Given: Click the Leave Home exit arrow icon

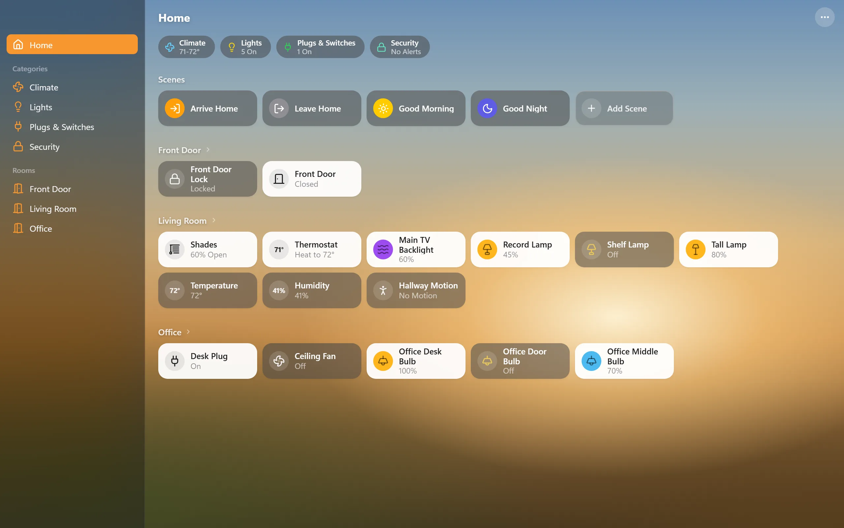Looking at the screenshot, I should [279, 109].
